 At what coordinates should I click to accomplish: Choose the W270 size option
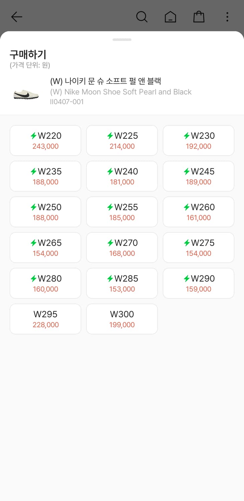click(x=122, y=247)
